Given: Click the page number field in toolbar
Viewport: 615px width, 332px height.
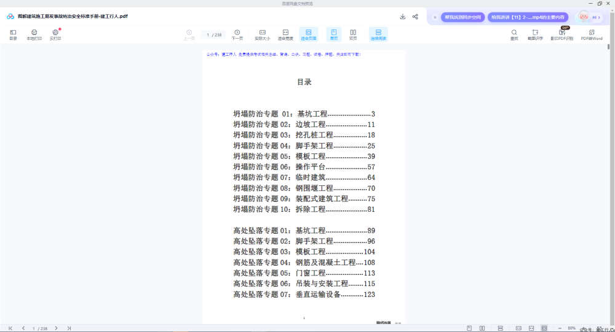Looking at the screenshot, I should 214,35.
